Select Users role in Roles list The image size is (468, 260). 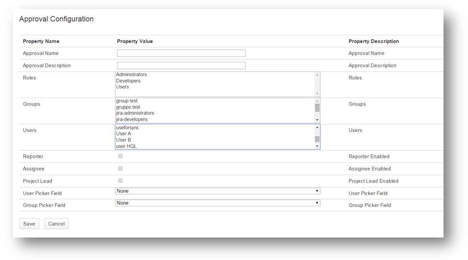122,87
